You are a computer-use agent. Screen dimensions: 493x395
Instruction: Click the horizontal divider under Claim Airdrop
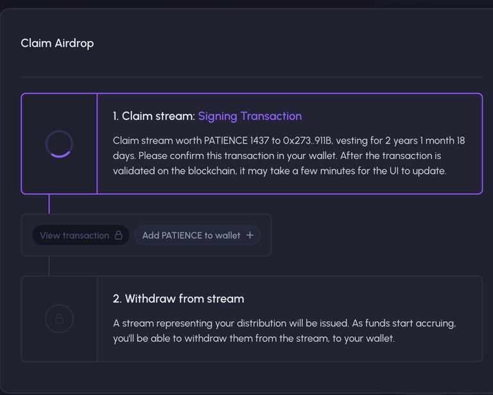pos(252,76)
